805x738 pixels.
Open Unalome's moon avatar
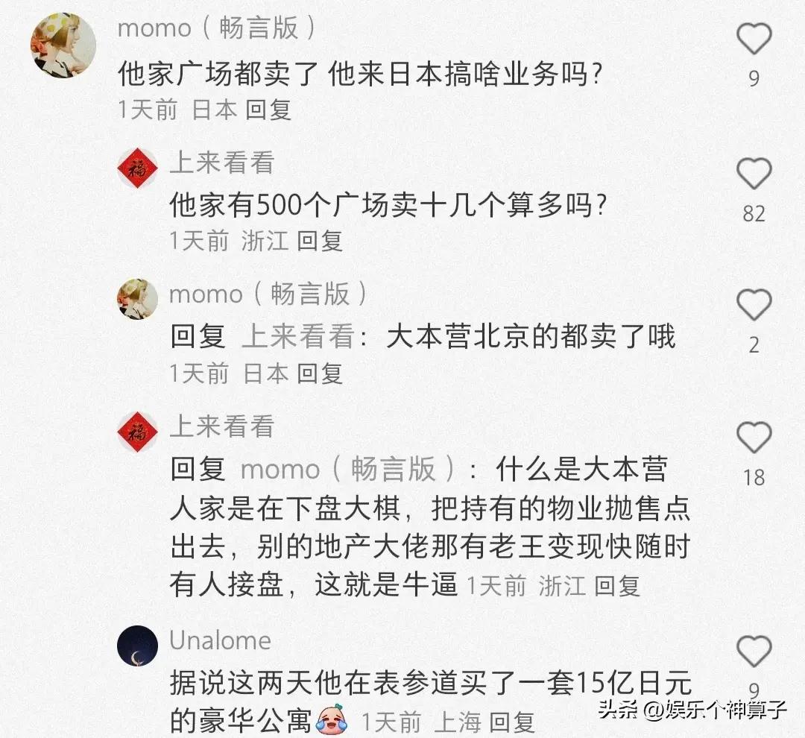[138, 646]
